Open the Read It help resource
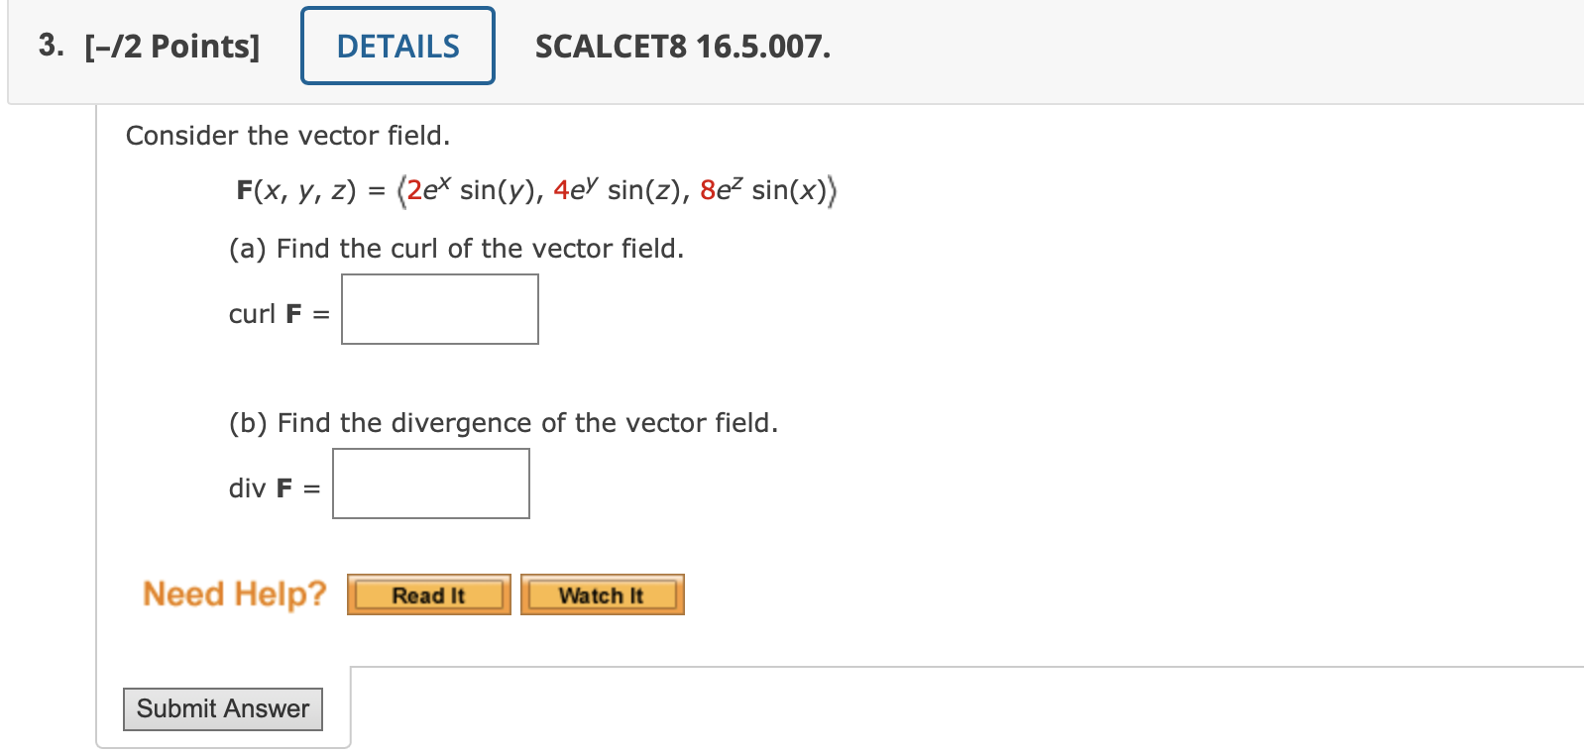 click(429, 594)
